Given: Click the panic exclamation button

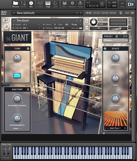Looking at the screenshot, I should (x=102, y=4).
